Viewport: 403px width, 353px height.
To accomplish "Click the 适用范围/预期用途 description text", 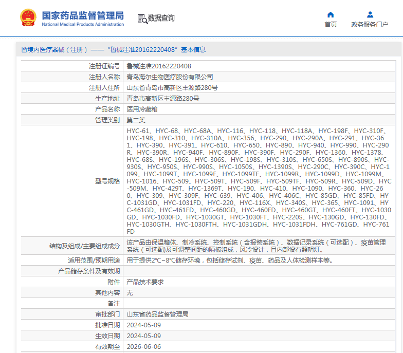I will click(x=230, y=261).
